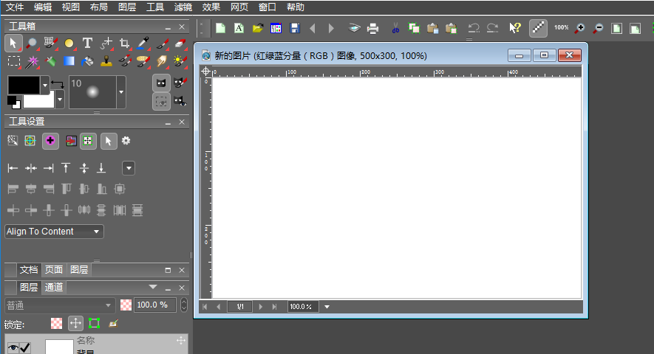
Task: Select the clone Stamp tool
Action: (x=106, y=61)
